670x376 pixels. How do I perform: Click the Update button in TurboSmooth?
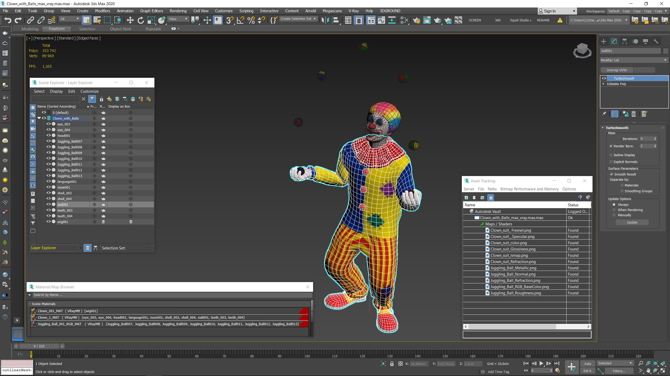coord(632,222)
